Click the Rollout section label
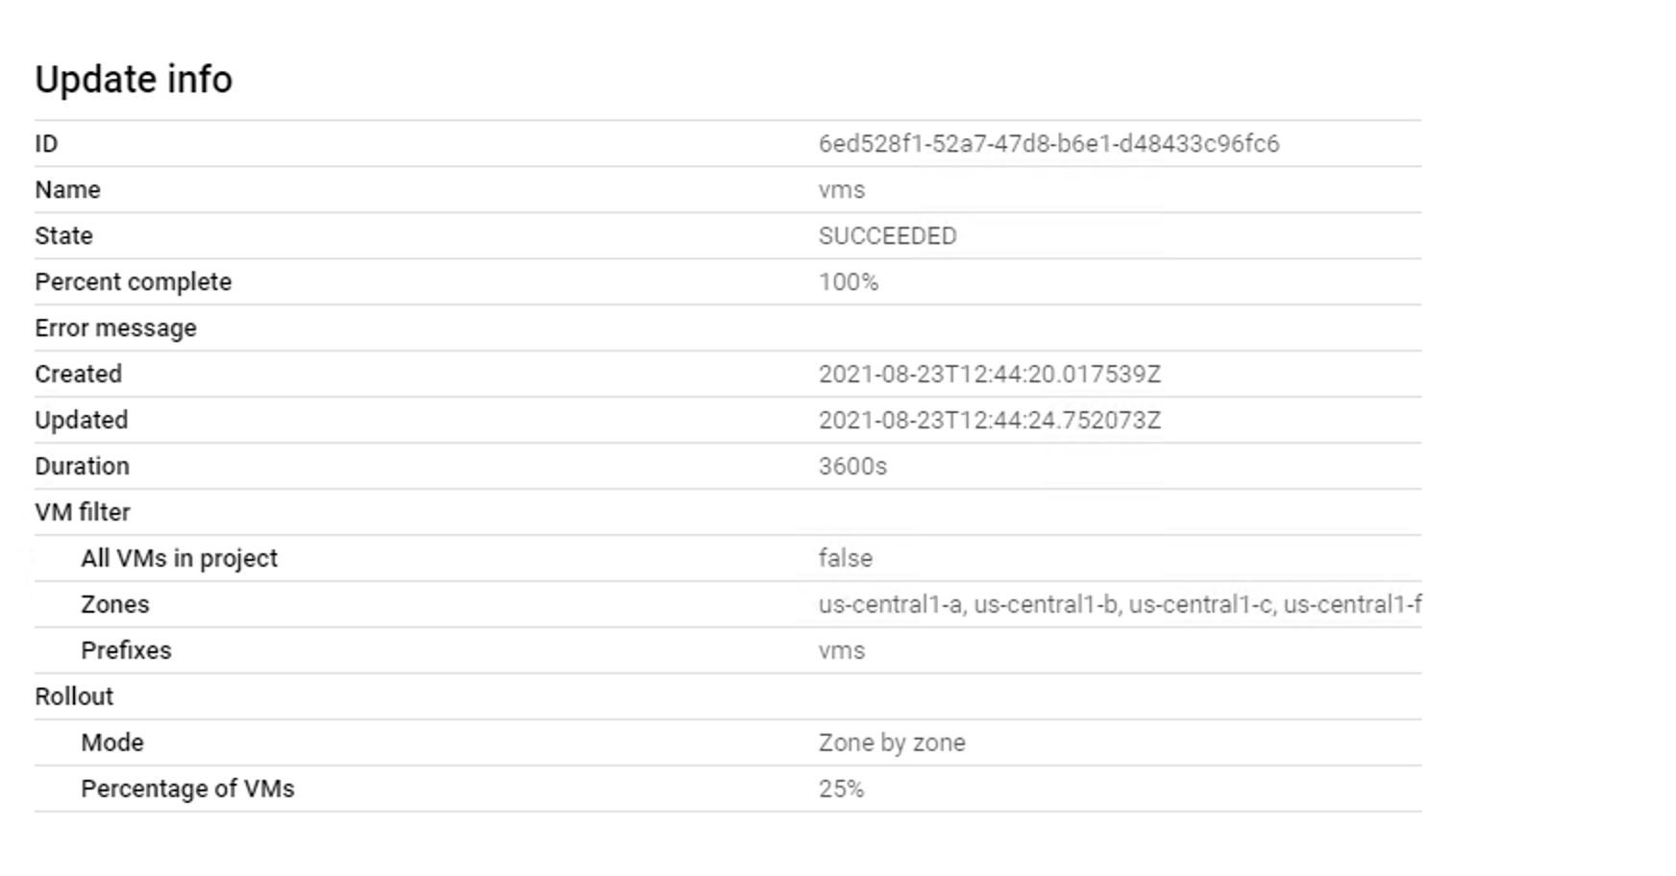Screen dimensions: 1676x876 [74, 697]
